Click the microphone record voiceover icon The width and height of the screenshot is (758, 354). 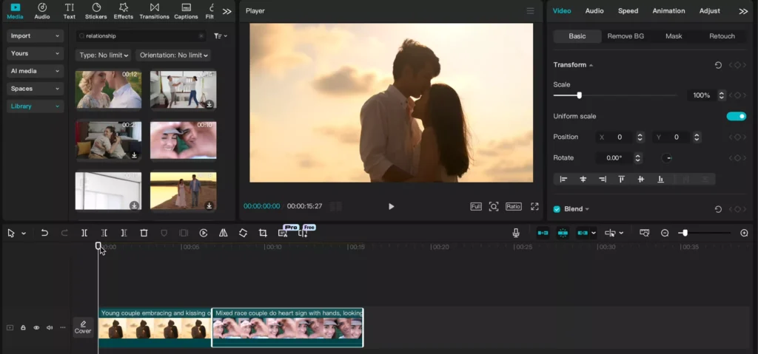516,233
